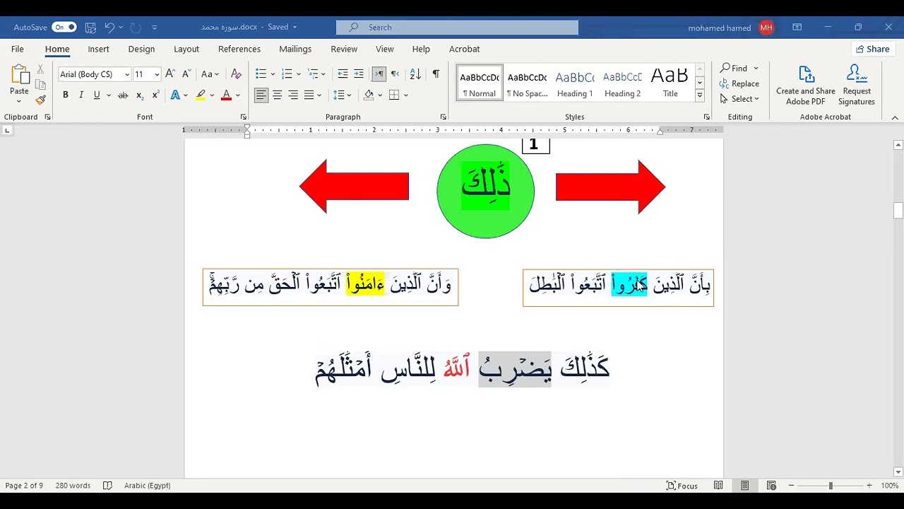Expand line spacing dropdown

coord(350,95)
